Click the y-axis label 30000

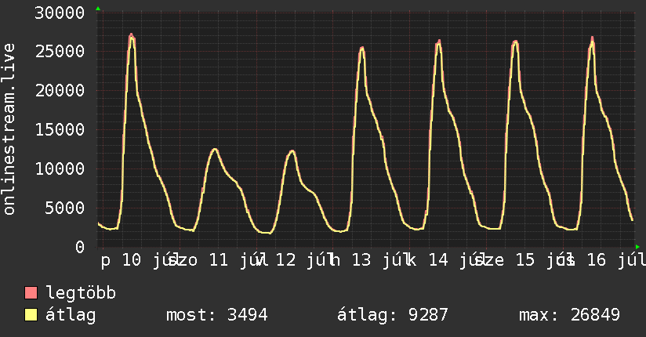click(60, 13)
